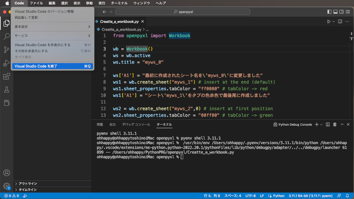
Task: Open the Apple menu
Action: click(7, 3)
